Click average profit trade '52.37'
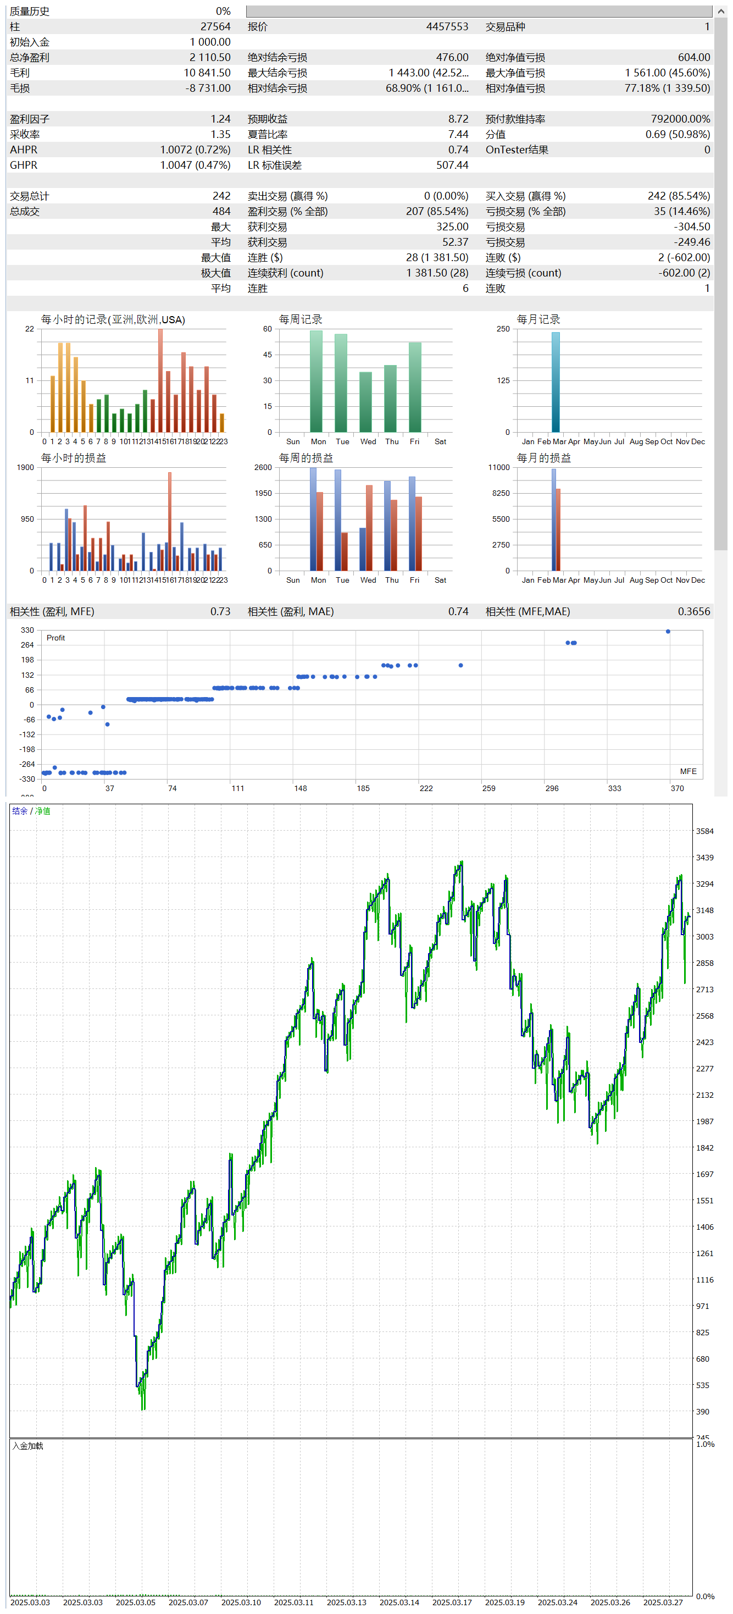 click(455, 242)
